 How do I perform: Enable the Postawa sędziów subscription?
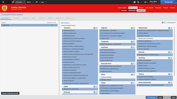(117, 77)
